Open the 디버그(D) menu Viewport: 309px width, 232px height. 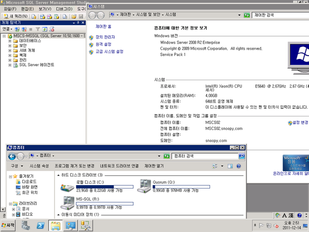pyautogui.click(x=64, y=9)
